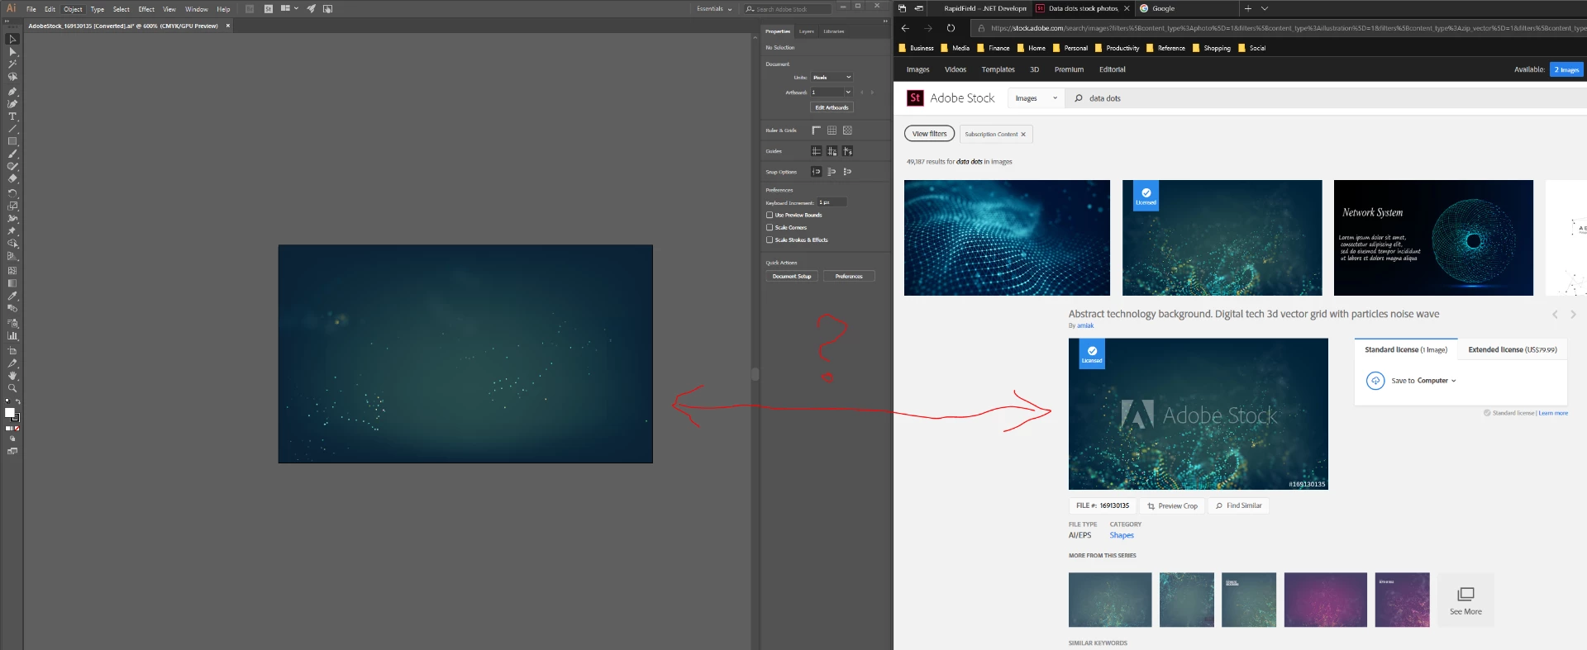The height and width of the screenshot is (650, 1587).
Task: Open the Window menu
Action: (x=197, y=9)
